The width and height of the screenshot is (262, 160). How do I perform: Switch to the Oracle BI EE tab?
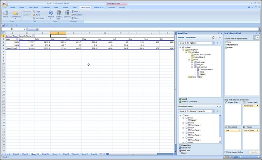point(99,7)
